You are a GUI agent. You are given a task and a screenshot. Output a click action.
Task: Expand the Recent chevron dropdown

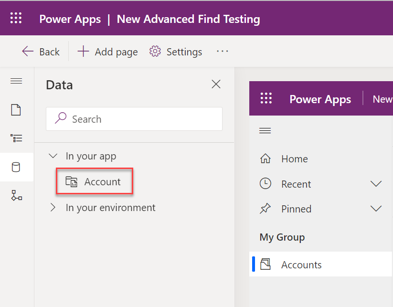click(376, 184)
